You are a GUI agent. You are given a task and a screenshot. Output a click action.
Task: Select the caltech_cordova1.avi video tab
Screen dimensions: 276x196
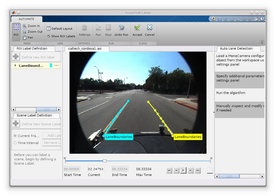[x=85, y=49]
